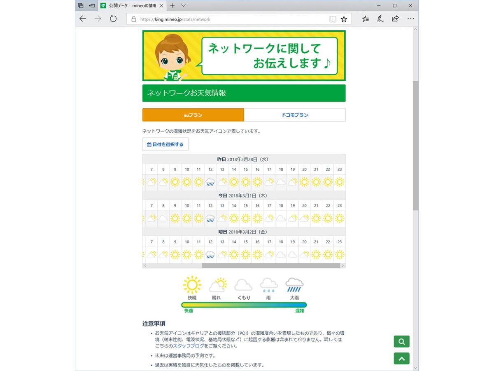This screenshot has height=371, width=494.
Task: Open browser settings ellipsis menu
Action: (410, 19)
